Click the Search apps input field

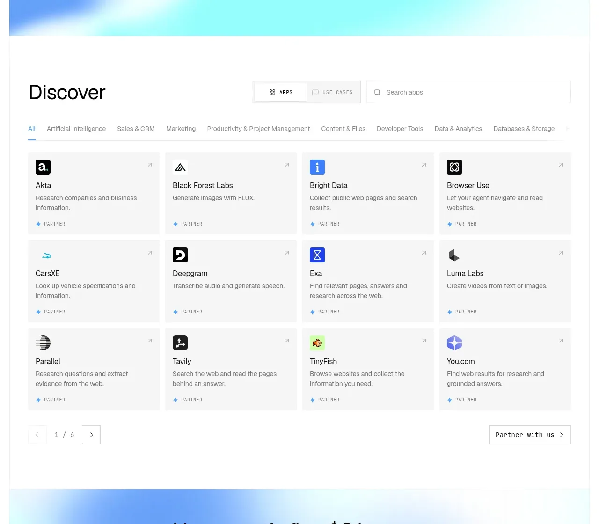(468, 92)
